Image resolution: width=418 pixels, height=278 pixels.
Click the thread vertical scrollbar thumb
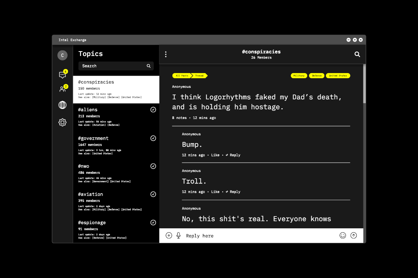[364, 84]
